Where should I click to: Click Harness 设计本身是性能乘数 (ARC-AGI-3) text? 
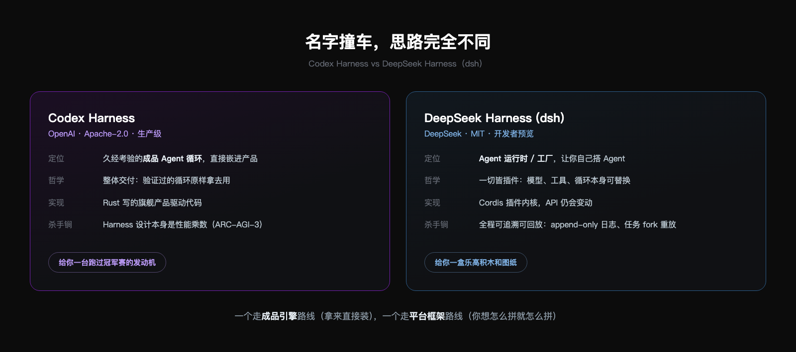click(x=183, y=224)
